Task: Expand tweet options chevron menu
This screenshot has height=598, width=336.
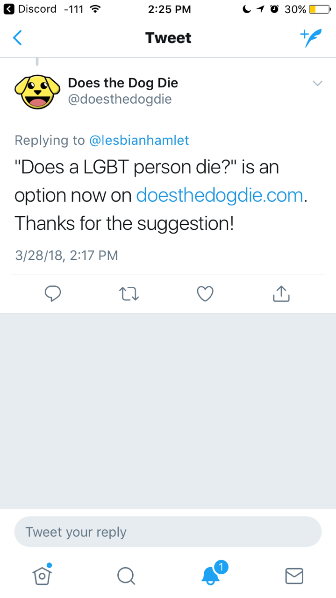Action: click(317, 84)
